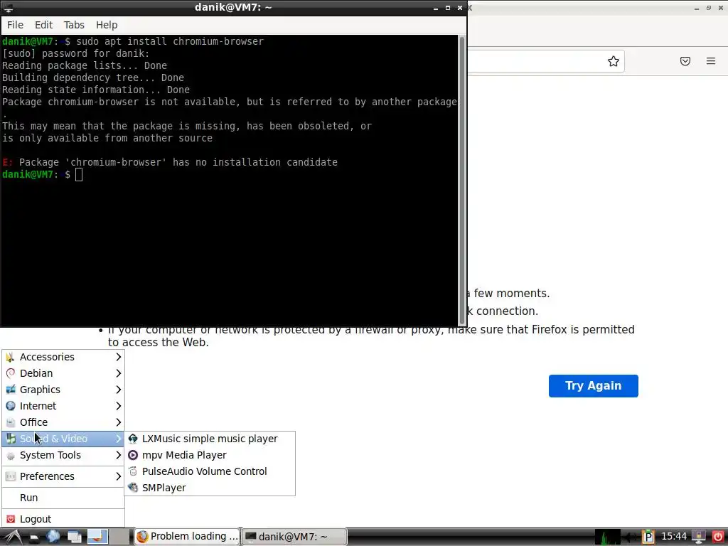Launch LXMusic simple music player
The image size is (728, 546).
pyautogui.click(x=210, y=439)
